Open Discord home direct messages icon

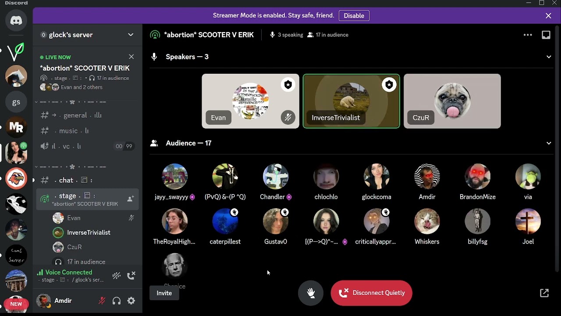16,20
